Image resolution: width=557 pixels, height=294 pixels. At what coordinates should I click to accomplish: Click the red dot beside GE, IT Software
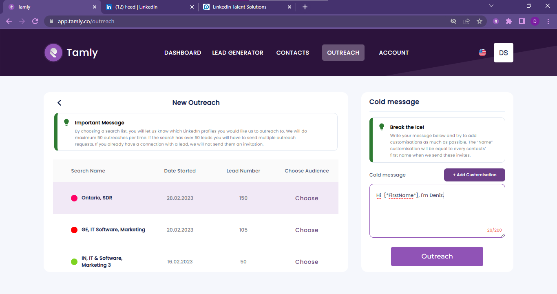tap(74, 230)
